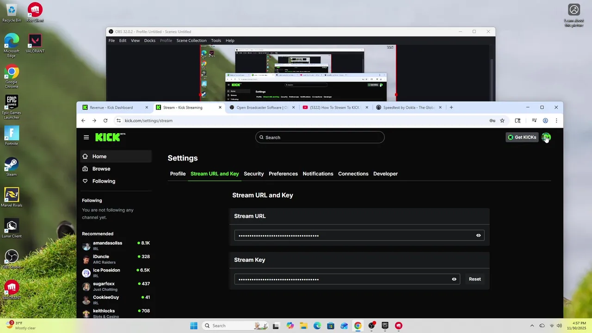The width and height of the screenshot is (592, 333).
Task: Reload the Kick settings page
Action: tap(105, 121)
